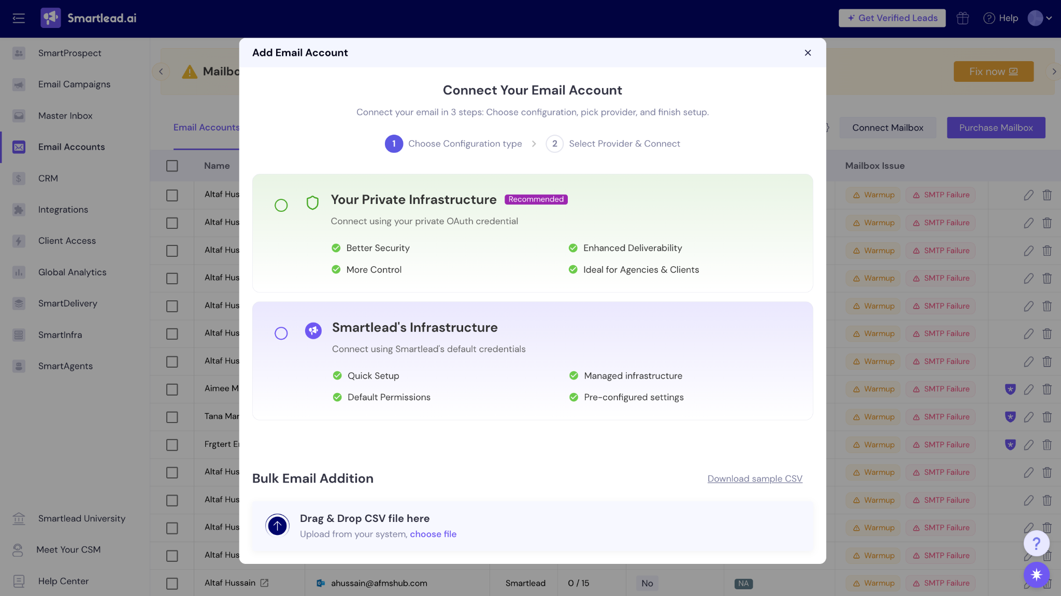Open the SmartDelivery sidebar icon

tap(19, 303)
